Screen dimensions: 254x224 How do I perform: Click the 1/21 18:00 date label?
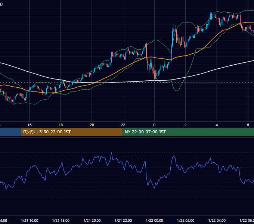click(61, 220)
